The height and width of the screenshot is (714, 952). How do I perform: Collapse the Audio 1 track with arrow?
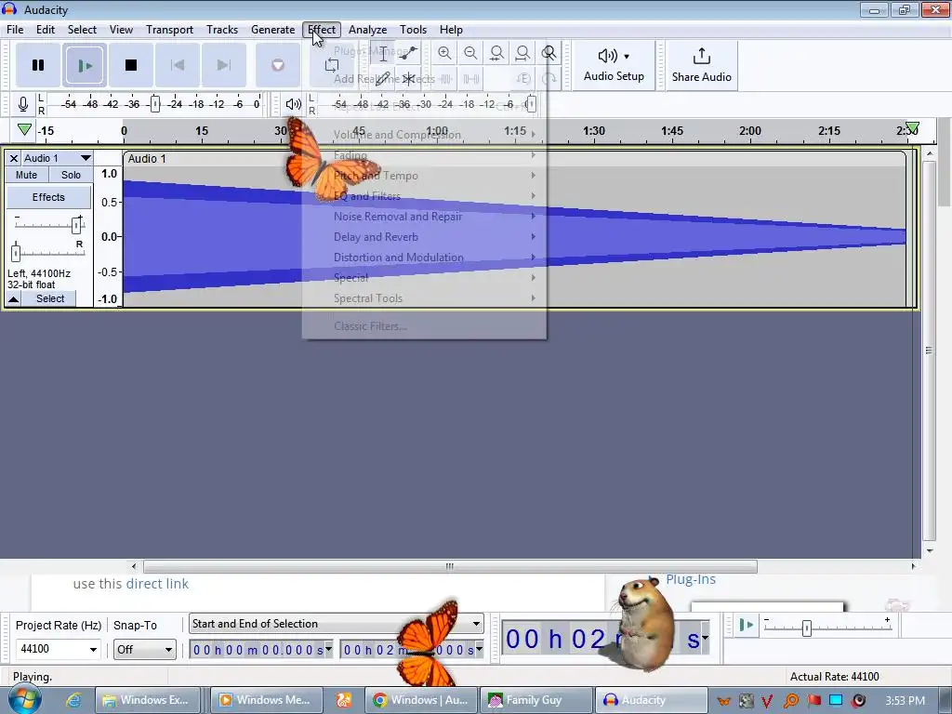click(x=13, y=298)
